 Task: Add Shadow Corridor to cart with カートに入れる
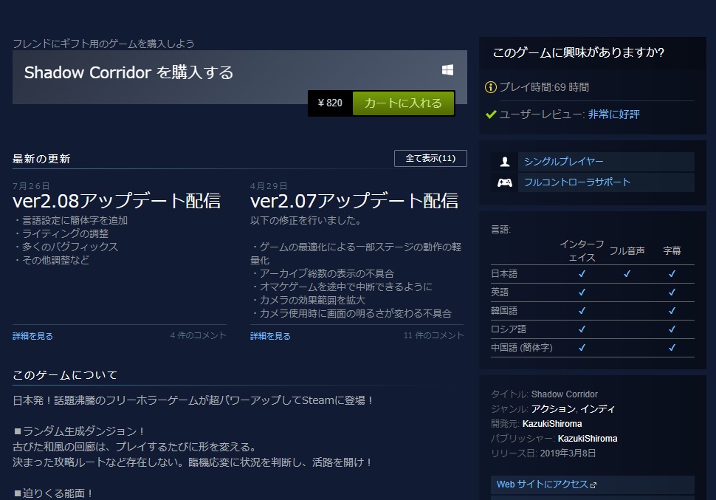pyautogui.click(x=403, y=103)
